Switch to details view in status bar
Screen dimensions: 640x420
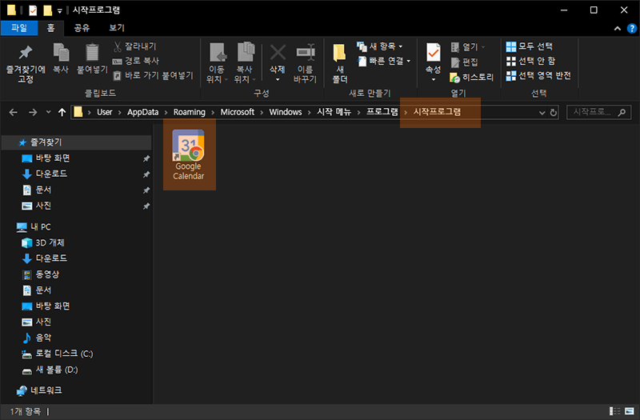pos(614,411)
